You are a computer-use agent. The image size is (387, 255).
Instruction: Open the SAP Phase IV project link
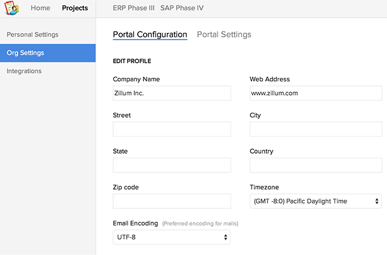[x=182, y=8]
